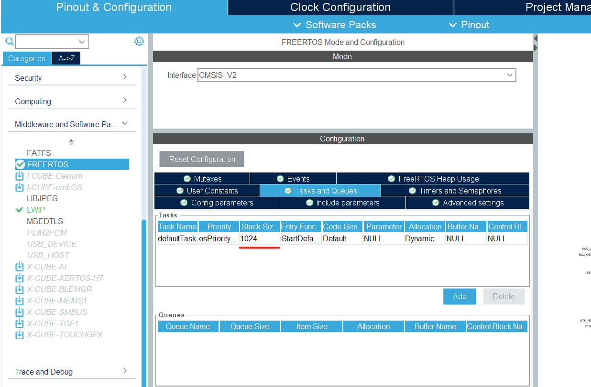591x387 pixels.
Task: Click the middleware list scroll arrows
Action: point(71,142)
